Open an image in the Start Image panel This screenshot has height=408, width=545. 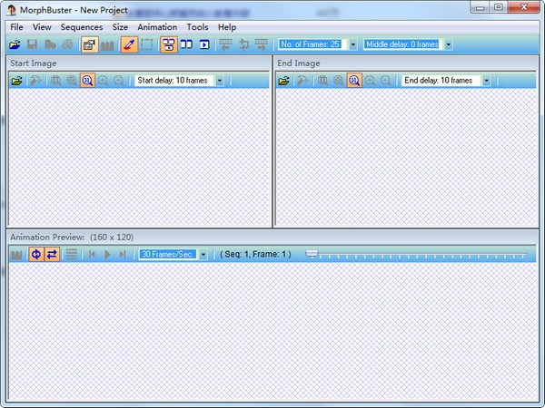(16, 81)
